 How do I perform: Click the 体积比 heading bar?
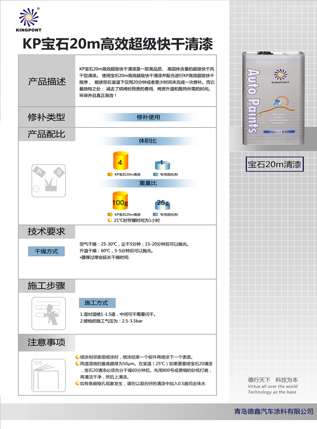coord(148,141)
